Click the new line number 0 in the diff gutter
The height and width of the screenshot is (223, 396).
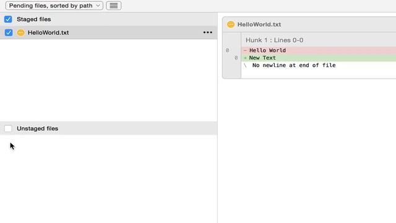click(x=236, y=58)
